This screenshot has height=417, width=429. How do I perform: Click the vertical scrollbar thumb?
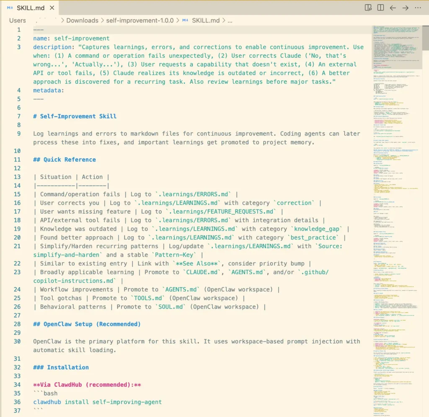click(x=426, y=38)
